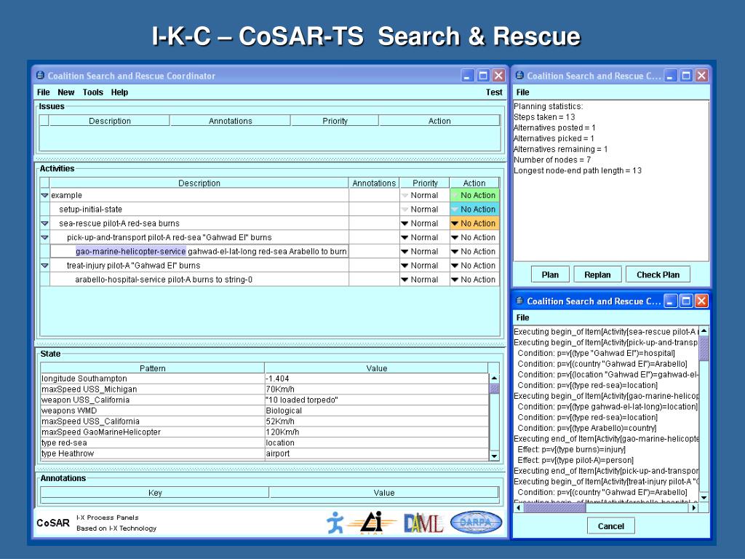Click the State table scroll up arrow
This screenshot has height=559, width=745.
pyautogui.click(x=494, y=378)
